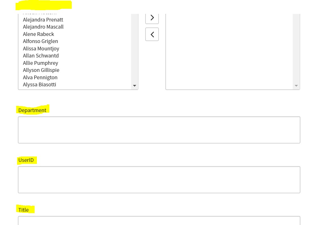Focus the UserID input field
The height and width of the screenshot is (225, 335).
click(159, 180)
